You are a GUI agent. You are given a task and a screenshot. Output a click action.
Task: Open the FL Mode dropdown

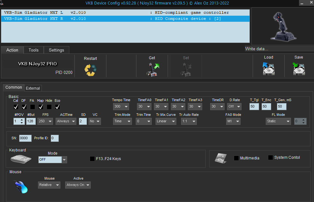278,121
